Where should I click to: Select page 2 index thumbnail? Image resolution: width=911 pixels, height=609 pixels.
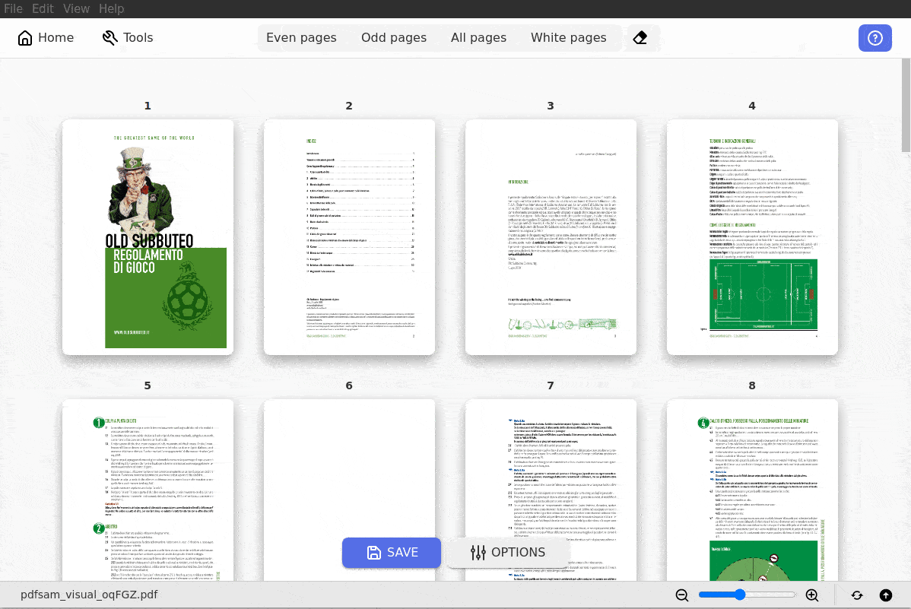(x=349, y=237)
